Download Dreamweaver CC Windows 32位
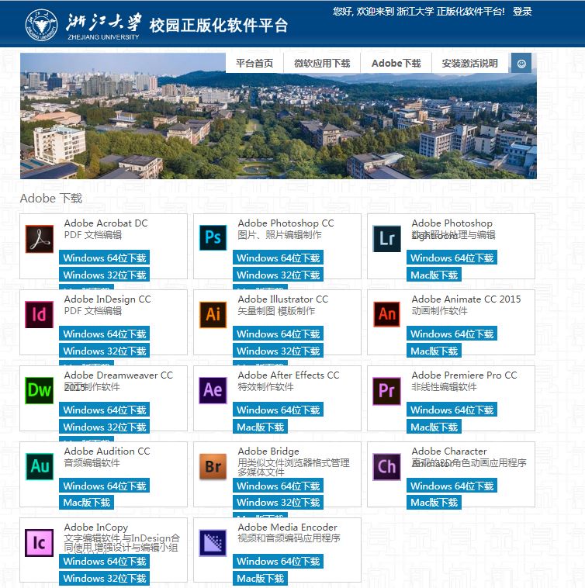This screenshot has width=585, height=588. (105, 427)
